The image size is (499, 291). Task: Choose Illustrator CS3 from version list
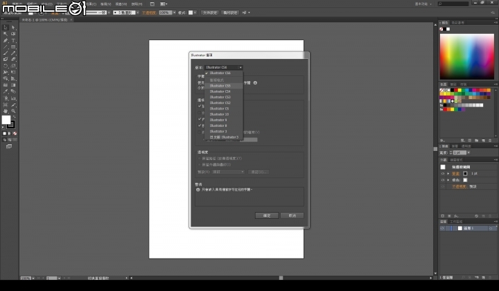coord(224,97)
